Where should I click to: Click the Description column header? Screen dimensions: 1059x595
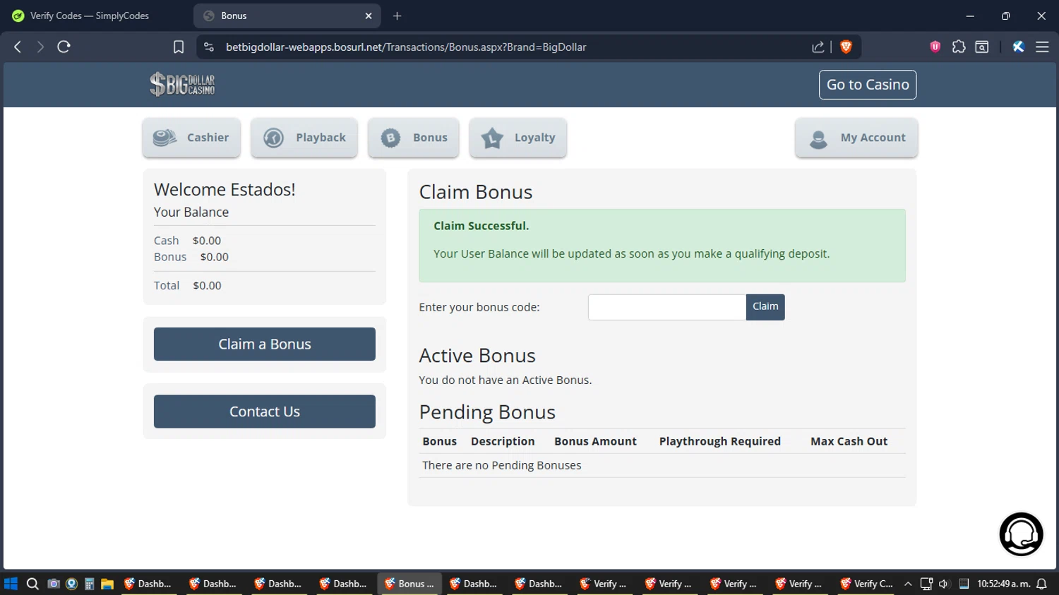(503, 441)
